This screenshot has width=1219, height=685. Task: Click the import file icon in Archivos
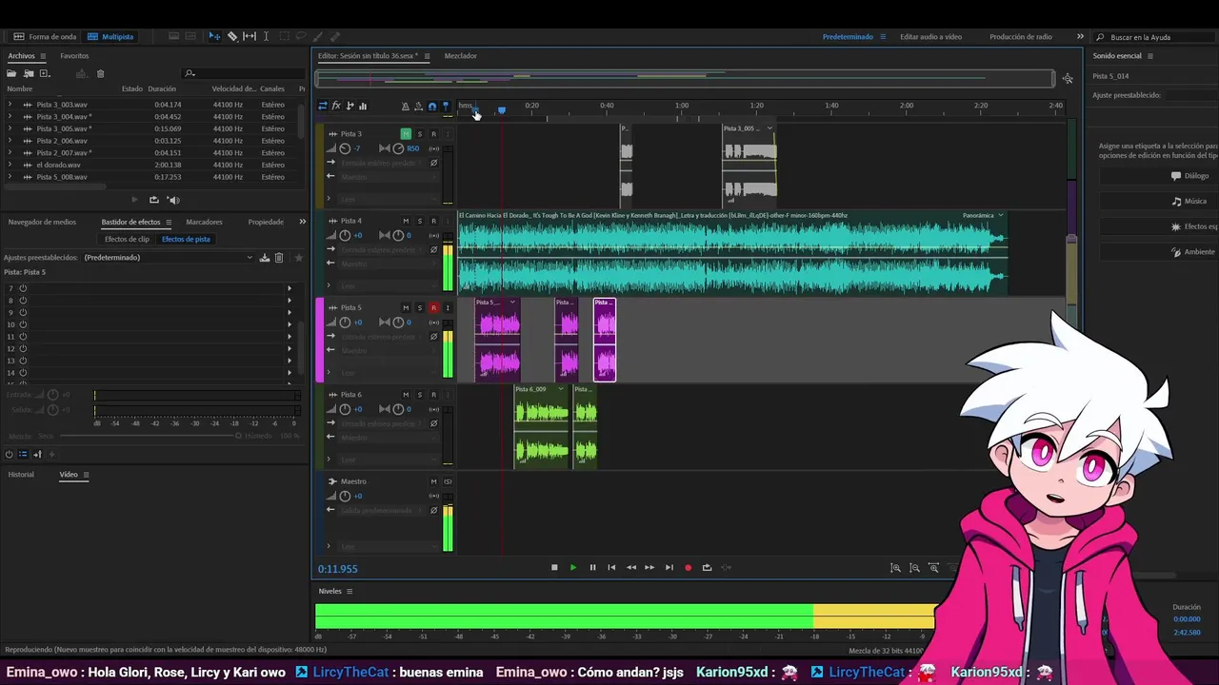[x=29, y=73]
